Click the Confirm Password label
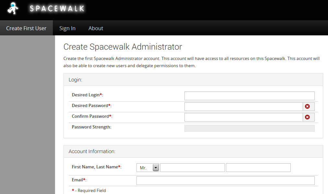This screenshot has height=194, width=328. click(92, 116)
